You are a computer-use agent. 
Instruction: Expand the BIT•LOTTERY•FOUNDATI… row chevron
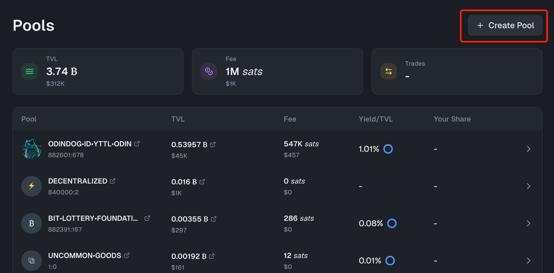coord(528,223)
